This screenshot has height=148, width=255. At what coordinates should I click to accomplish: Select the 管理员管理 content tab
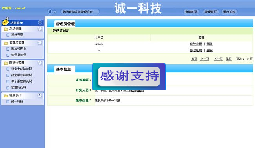pyautogui.click(x=65, y=24)
